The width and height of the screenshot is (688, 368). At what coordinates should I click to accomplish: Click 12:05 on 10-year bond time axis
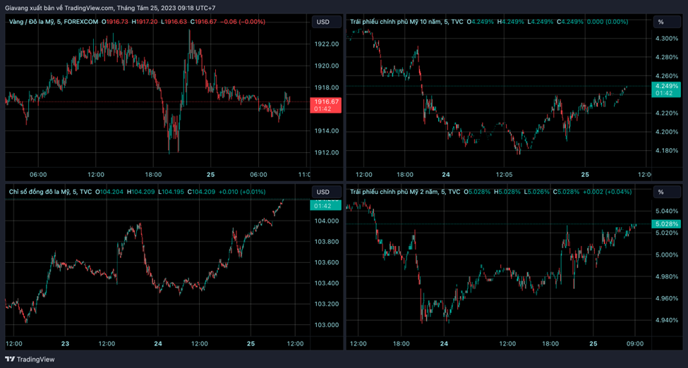[x=504, y=174]
